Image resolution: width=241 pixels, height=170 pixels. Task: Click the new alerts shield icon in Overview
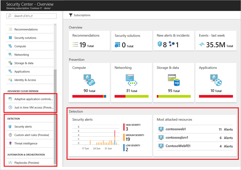click(160, 44)
